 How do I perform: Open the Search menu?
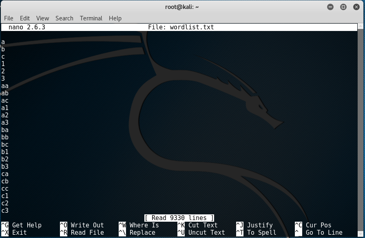(64, 18)
